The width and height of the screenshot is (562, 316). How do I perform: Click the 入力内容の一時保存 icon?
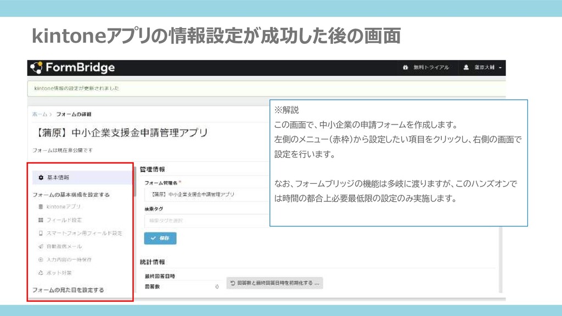click(x=41, y=259)
